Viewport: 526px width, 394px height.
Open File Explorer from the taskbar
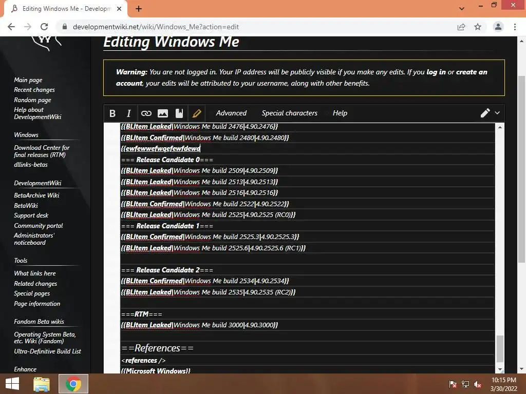click(x=42, y=384)
